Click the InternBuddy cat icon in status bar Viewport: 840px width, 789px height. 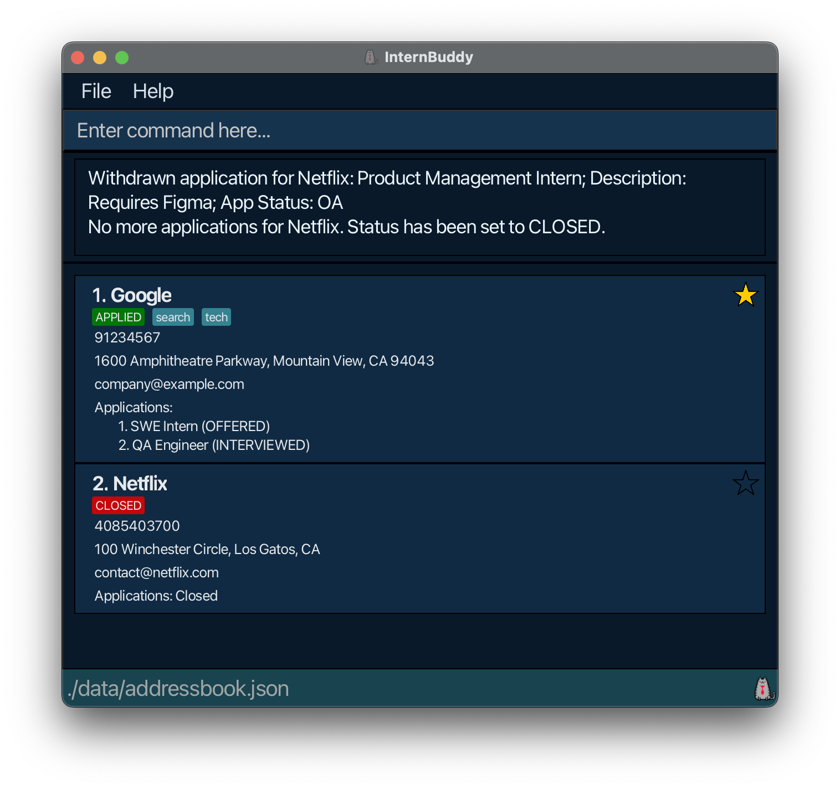click(764, 689)
